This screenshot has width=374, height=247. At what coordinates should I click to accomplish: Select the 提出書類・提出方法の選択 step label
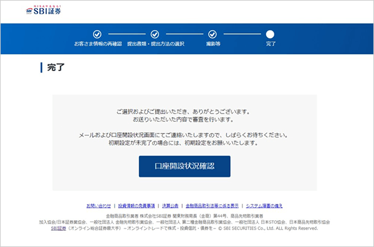155,44
